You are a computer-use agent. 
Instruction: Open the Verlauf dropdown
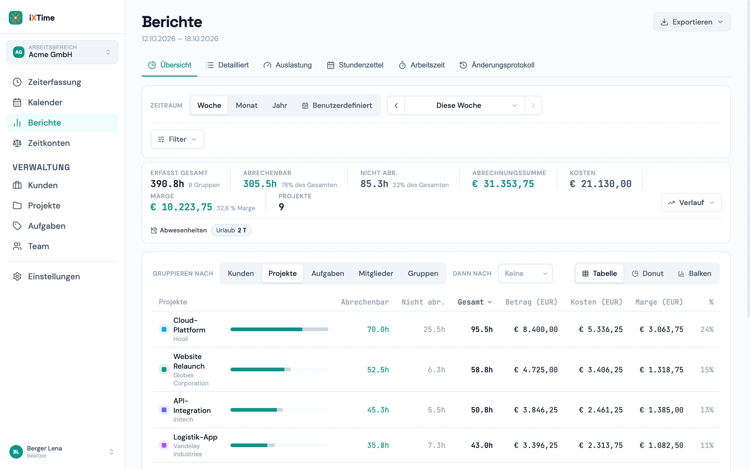(691, 202)
